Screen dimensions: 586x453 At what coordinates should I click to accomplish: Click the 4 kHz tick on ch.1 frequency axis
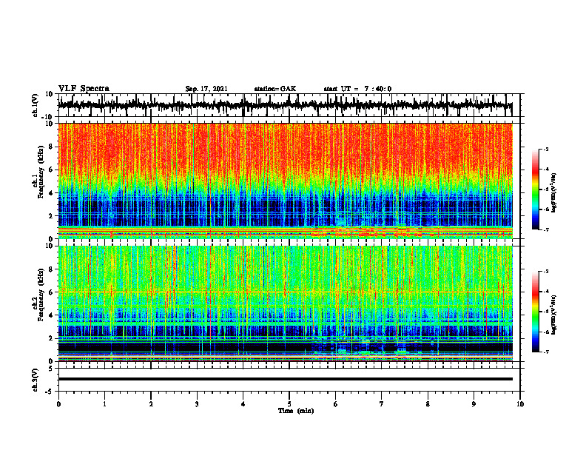click(51, 193)
